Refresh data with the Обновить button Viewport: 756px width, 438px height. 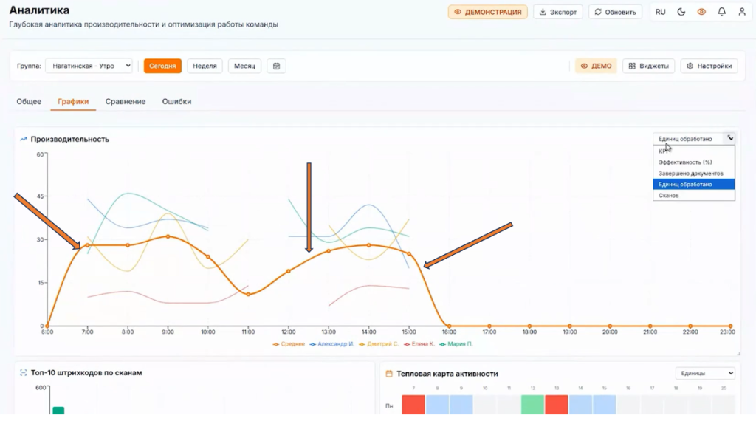615,12
